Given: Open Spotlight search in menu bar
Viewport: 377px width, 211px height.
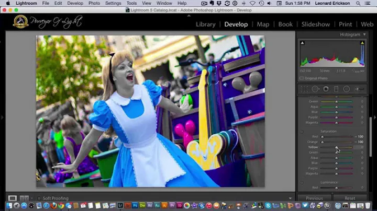Looking at the screenshot, I should (x=358, y=3).
